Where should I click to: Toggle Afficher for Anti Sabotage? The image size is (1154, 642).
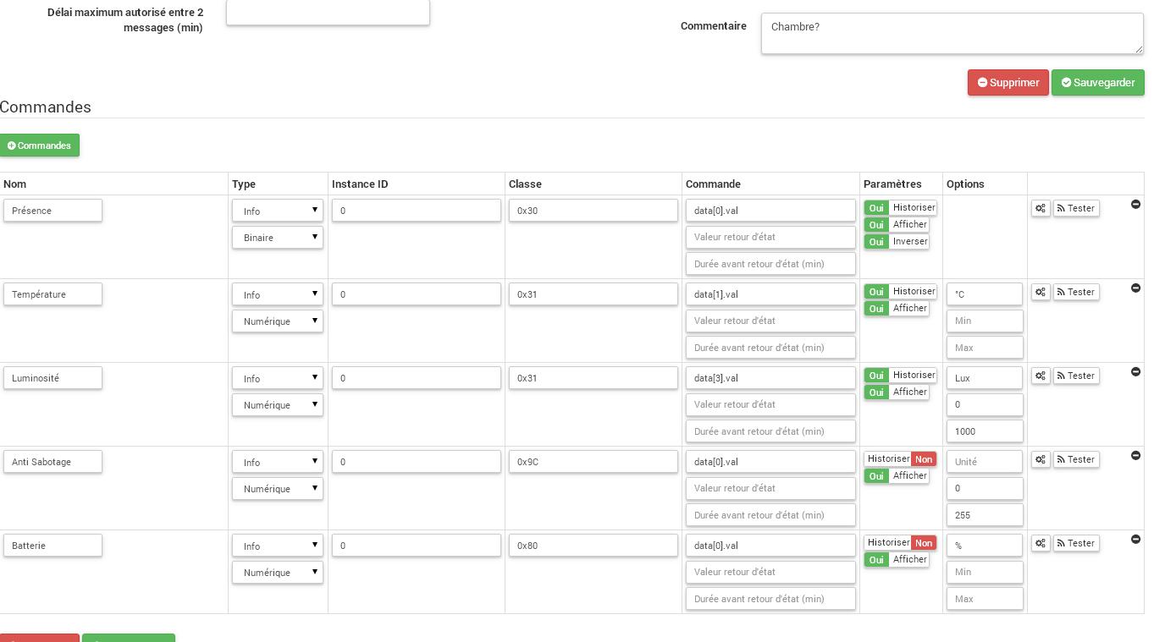click(897, 476)
